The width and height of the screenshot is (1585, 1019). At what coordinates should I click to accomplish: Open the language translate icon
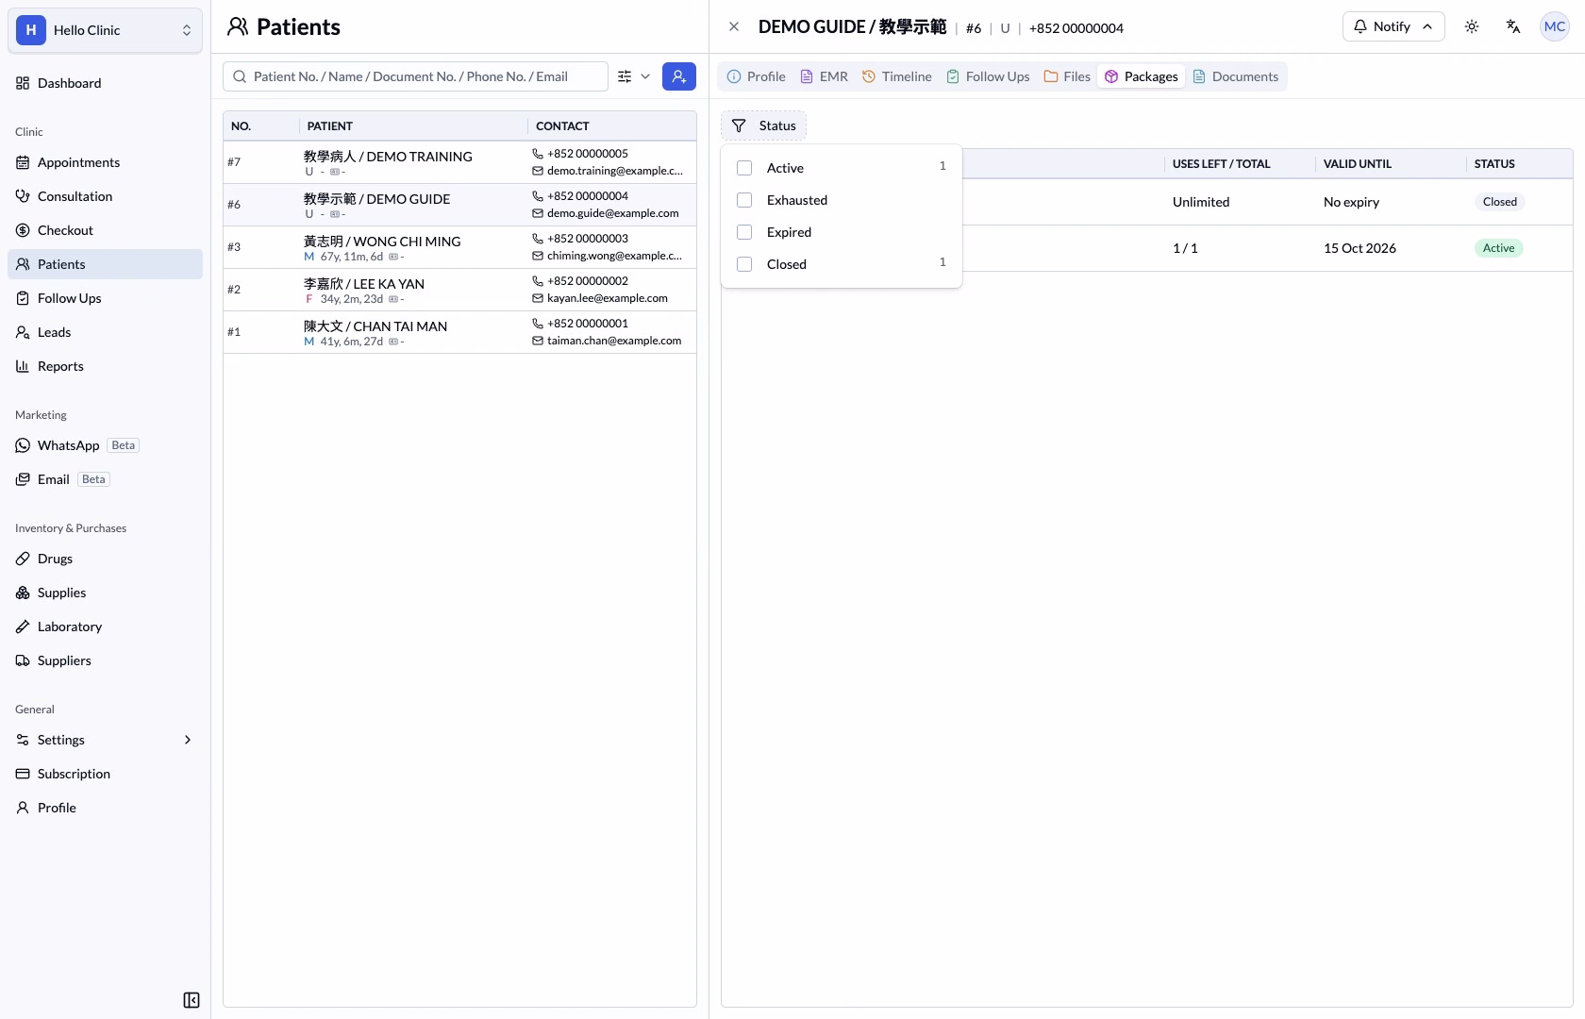pos(1513,26)
